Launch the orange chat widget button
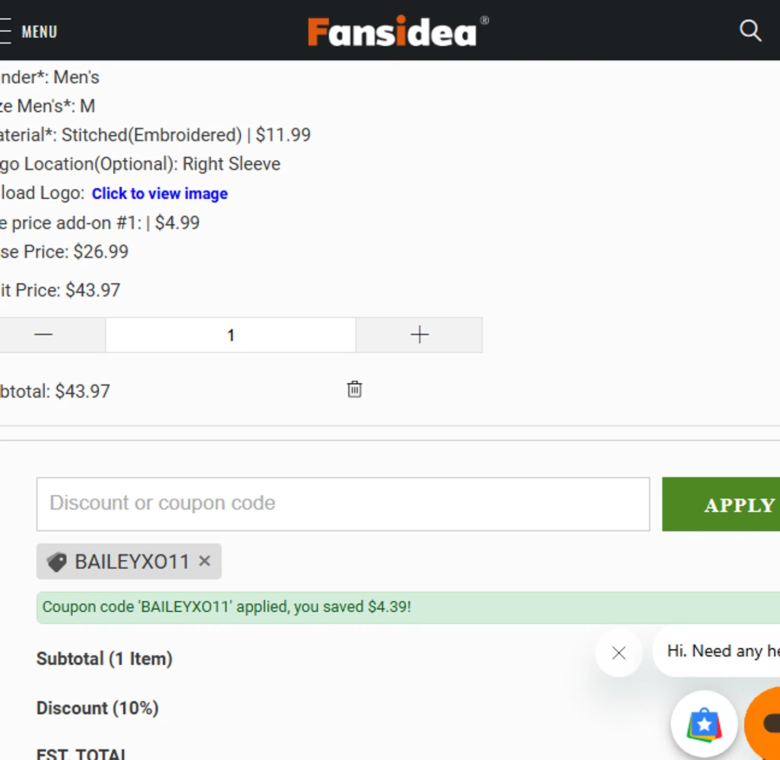The width and height of the screenshot is (780, 760). [765, 724]
